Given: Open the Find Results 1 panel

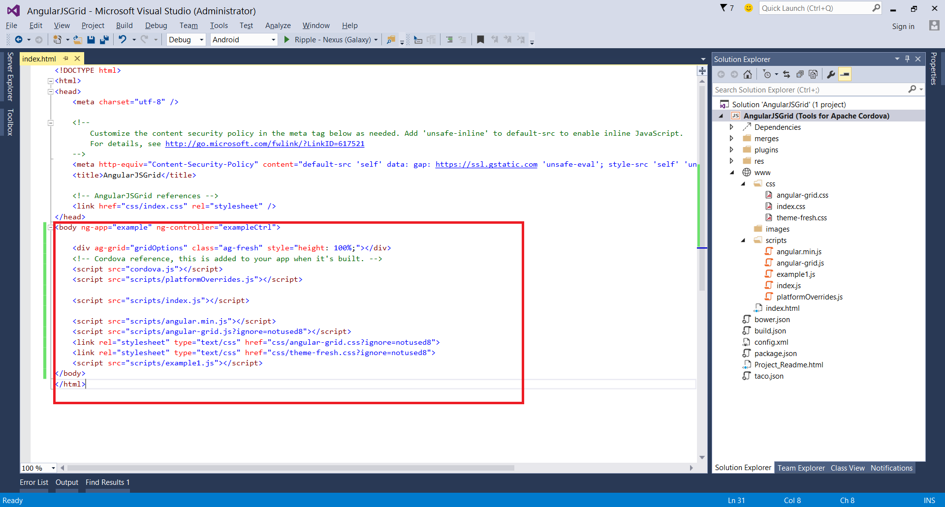Looking at the screenshot, I should (x=107, y=482).
